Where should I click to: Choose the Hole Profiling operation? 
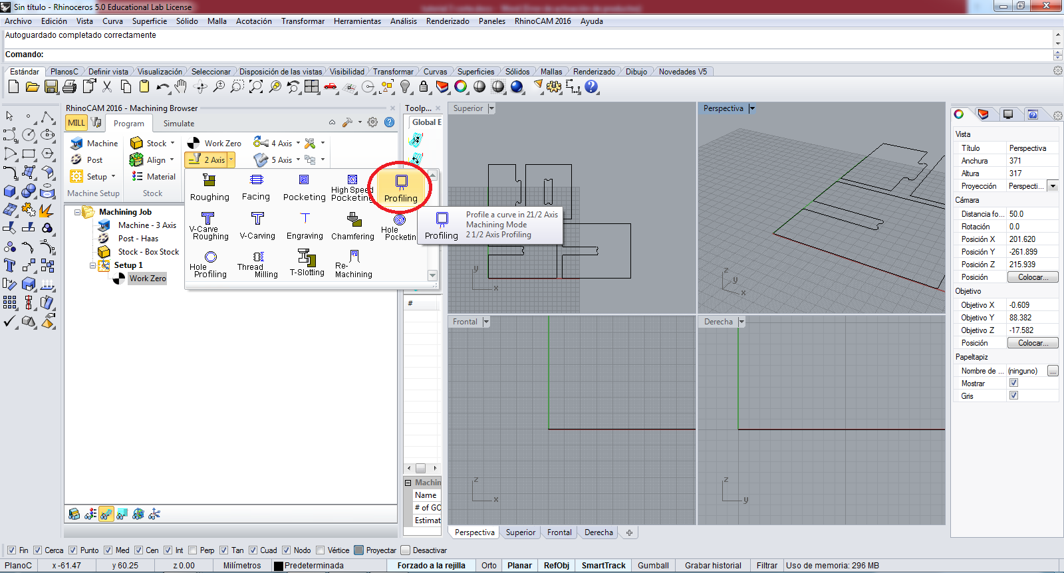point(210,264)
